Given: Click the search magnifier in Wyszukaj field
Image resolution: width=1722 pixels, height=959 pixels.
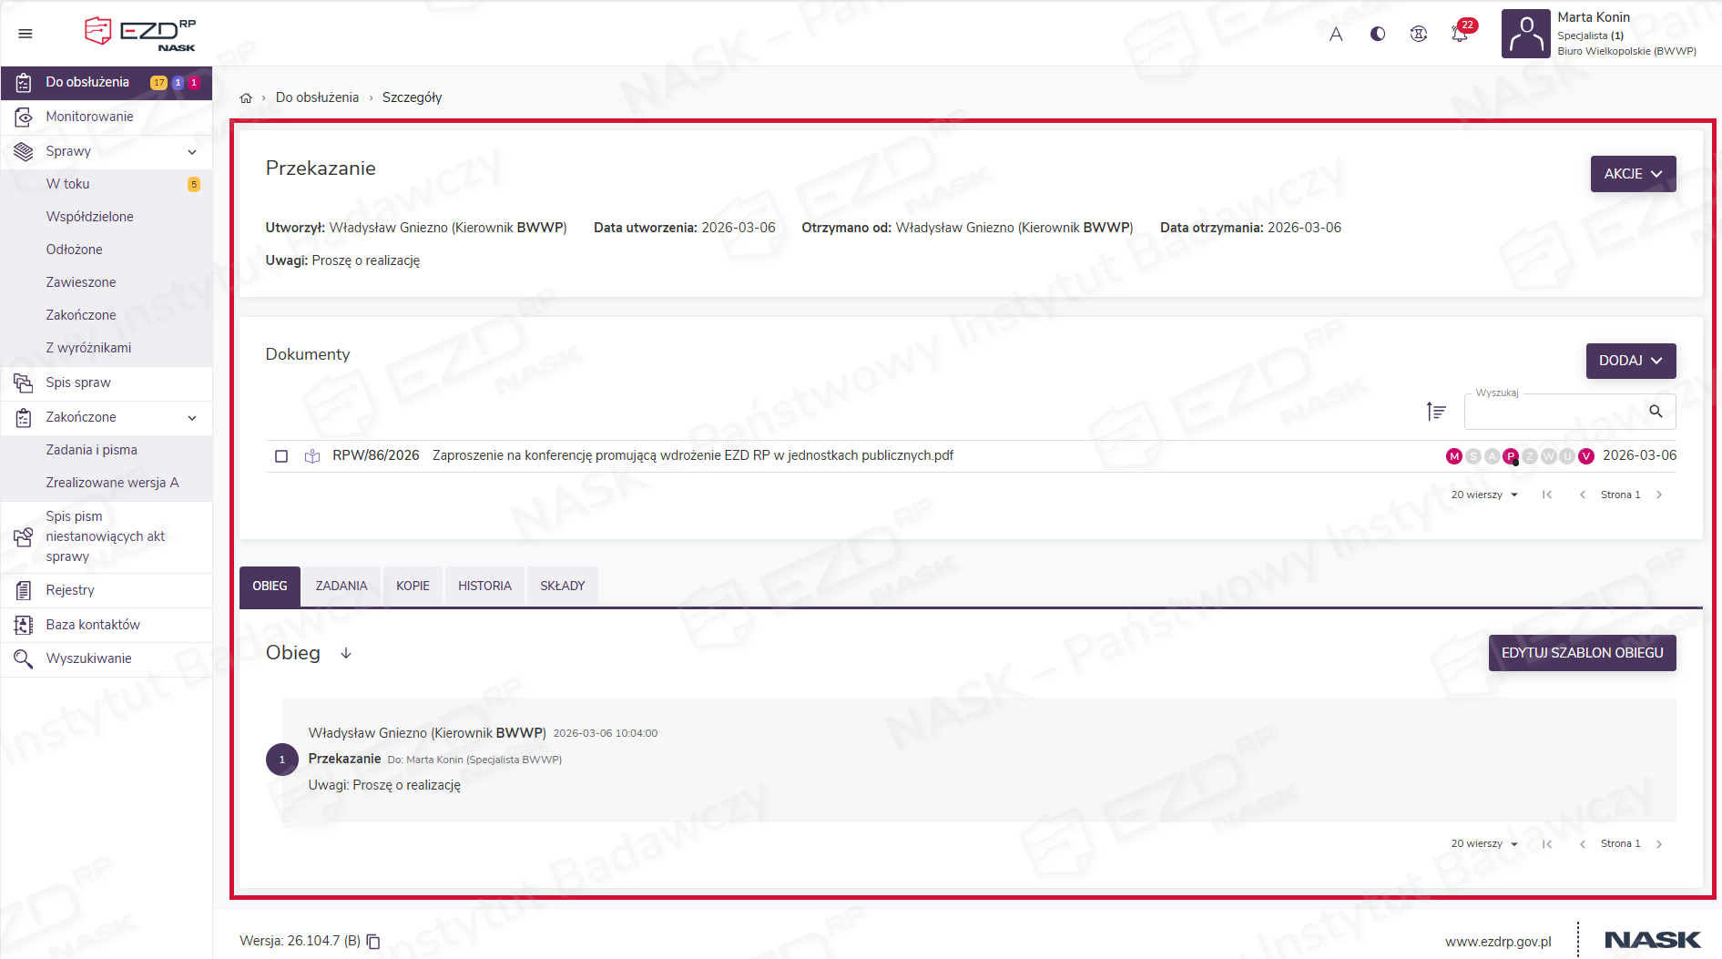Looking at the screenshot, I should 1656,412.
